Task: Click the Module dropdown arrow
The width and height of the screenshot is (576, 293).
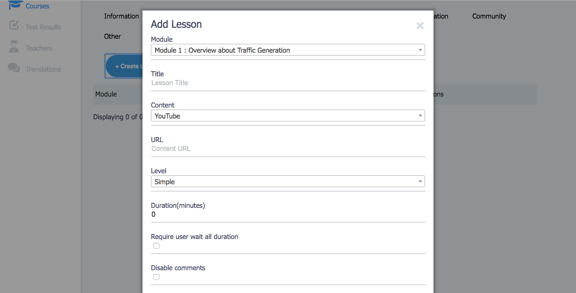Action: [420, 50]
